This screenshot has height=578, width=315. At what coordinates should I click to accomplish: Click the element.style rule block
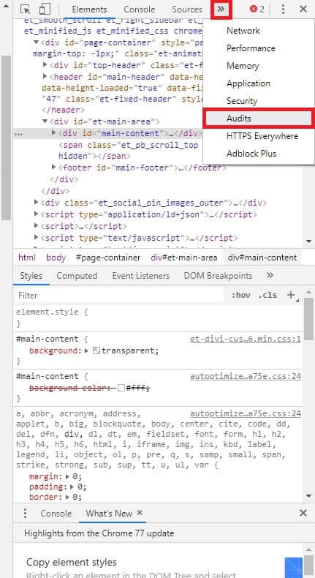[x=159, y=318]
